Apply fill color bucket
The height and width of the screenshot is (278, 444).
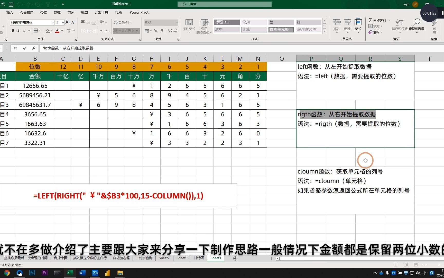click(x=48, y=31)
